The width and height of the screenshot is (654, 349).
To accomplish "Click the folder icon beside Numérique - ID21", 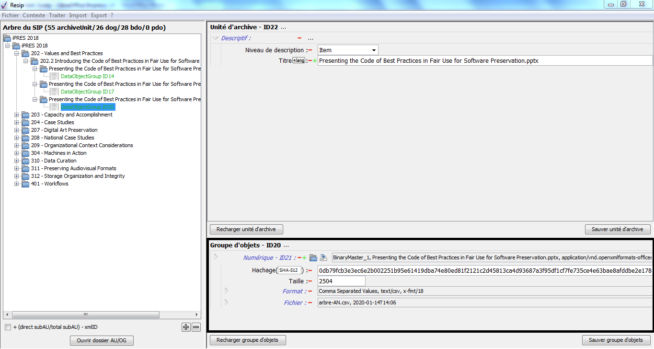I will (x=313, y=257).
